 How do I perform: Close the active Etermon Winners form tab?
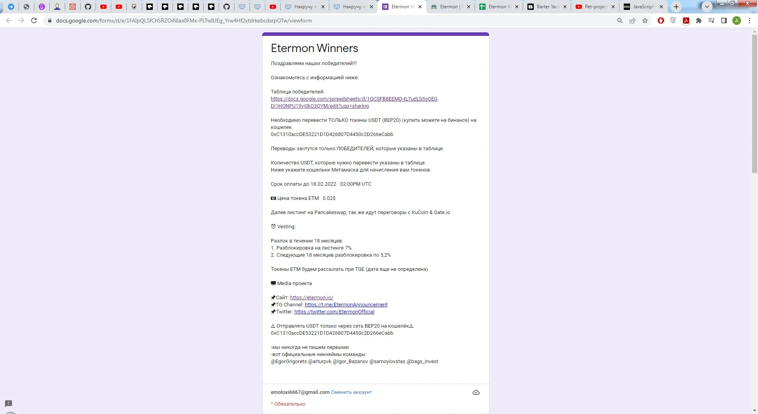(420, 7)
